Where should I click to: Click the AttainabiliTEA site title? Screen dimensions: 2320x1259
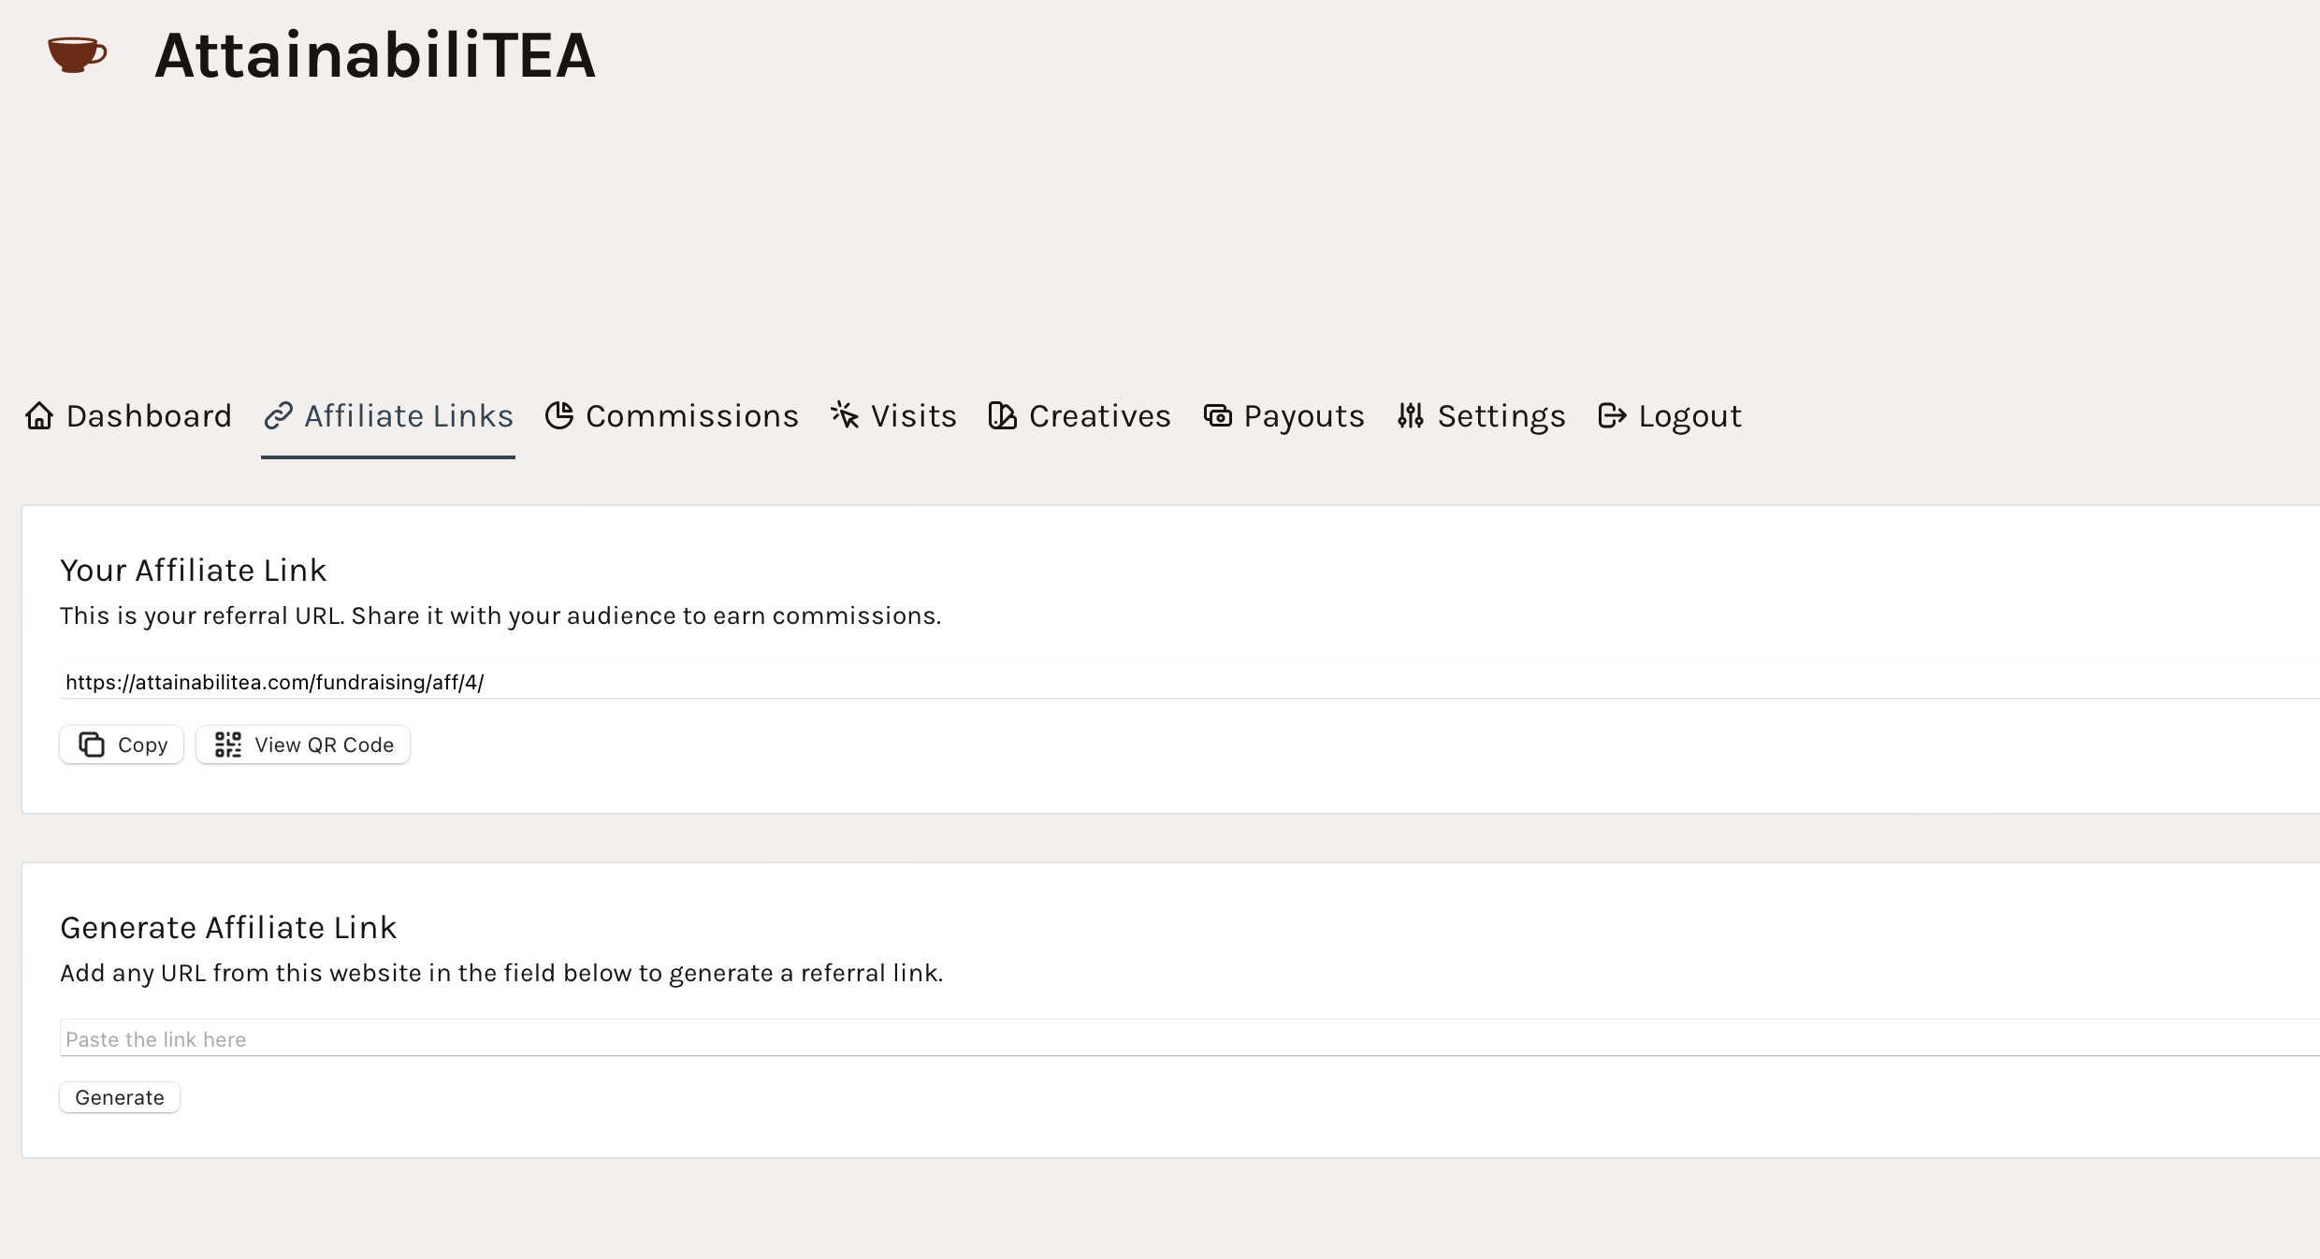pyautogui.click(x=375, y=55)
